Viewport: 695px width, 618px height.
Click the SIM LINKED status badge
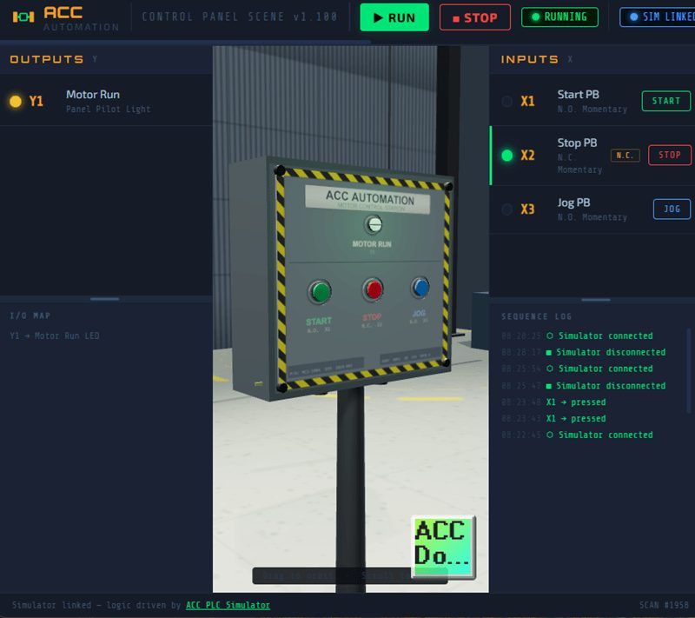click(658, 17)
